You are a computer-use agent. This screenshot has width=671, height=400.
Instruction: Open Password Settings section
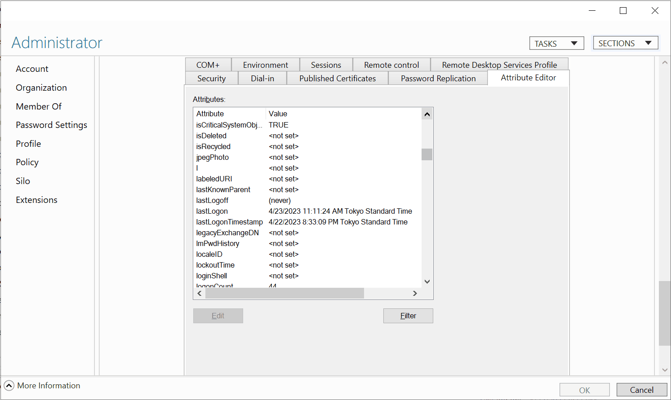click(52, 125)
